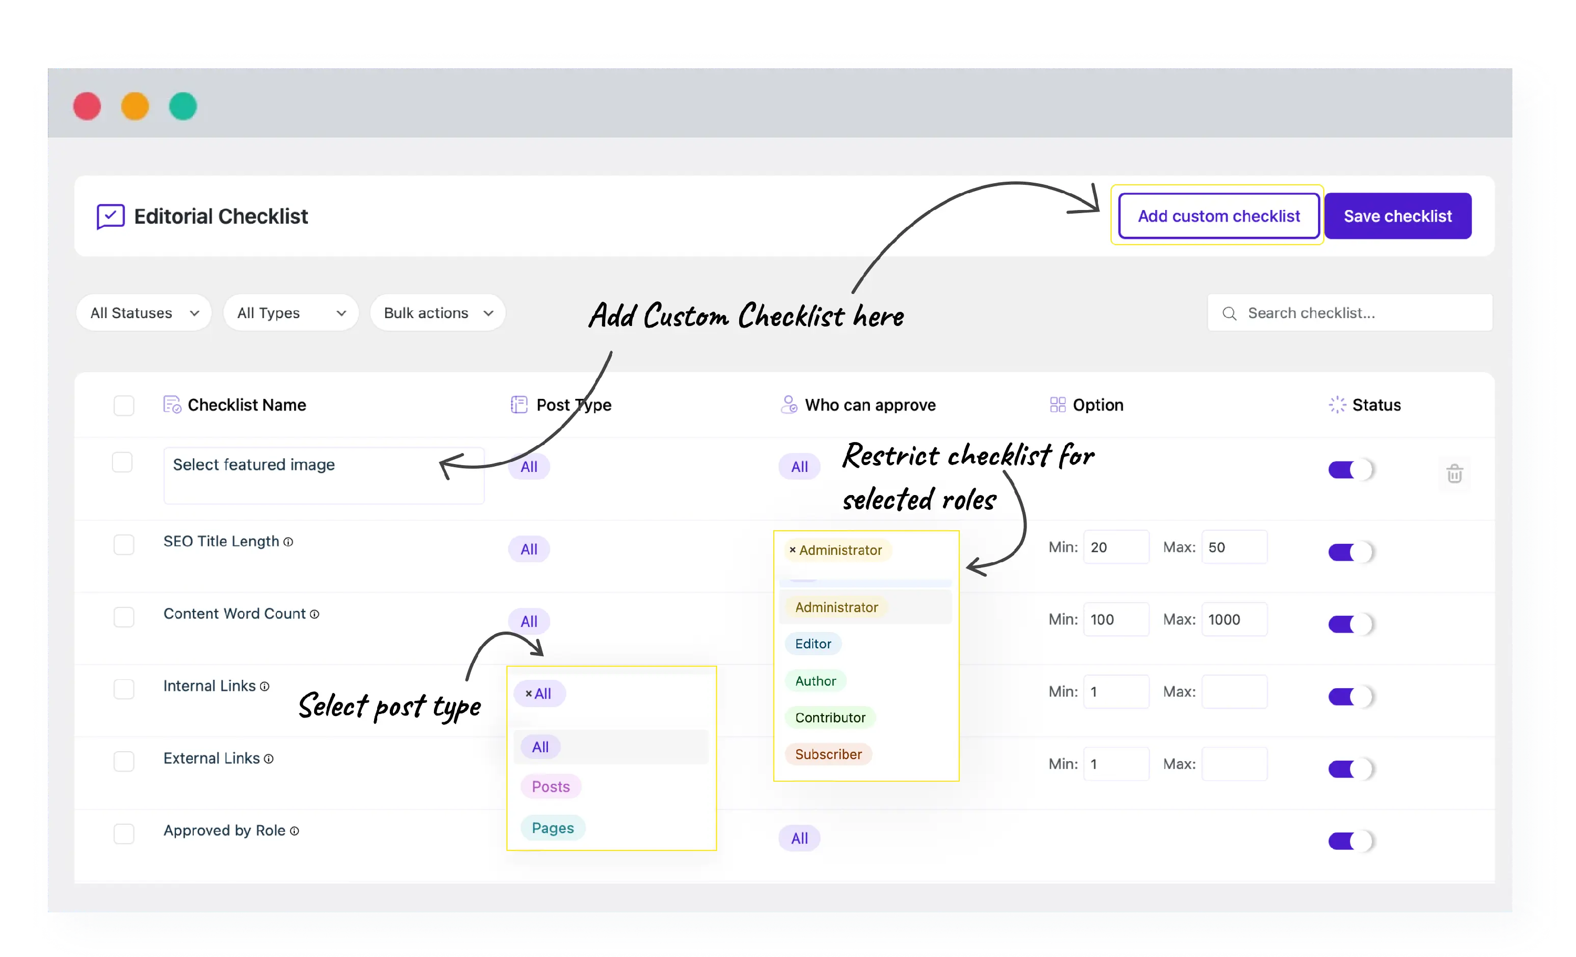Expand the Bulk actions dropdown
Screen dimensions: 1576x957
438,313
